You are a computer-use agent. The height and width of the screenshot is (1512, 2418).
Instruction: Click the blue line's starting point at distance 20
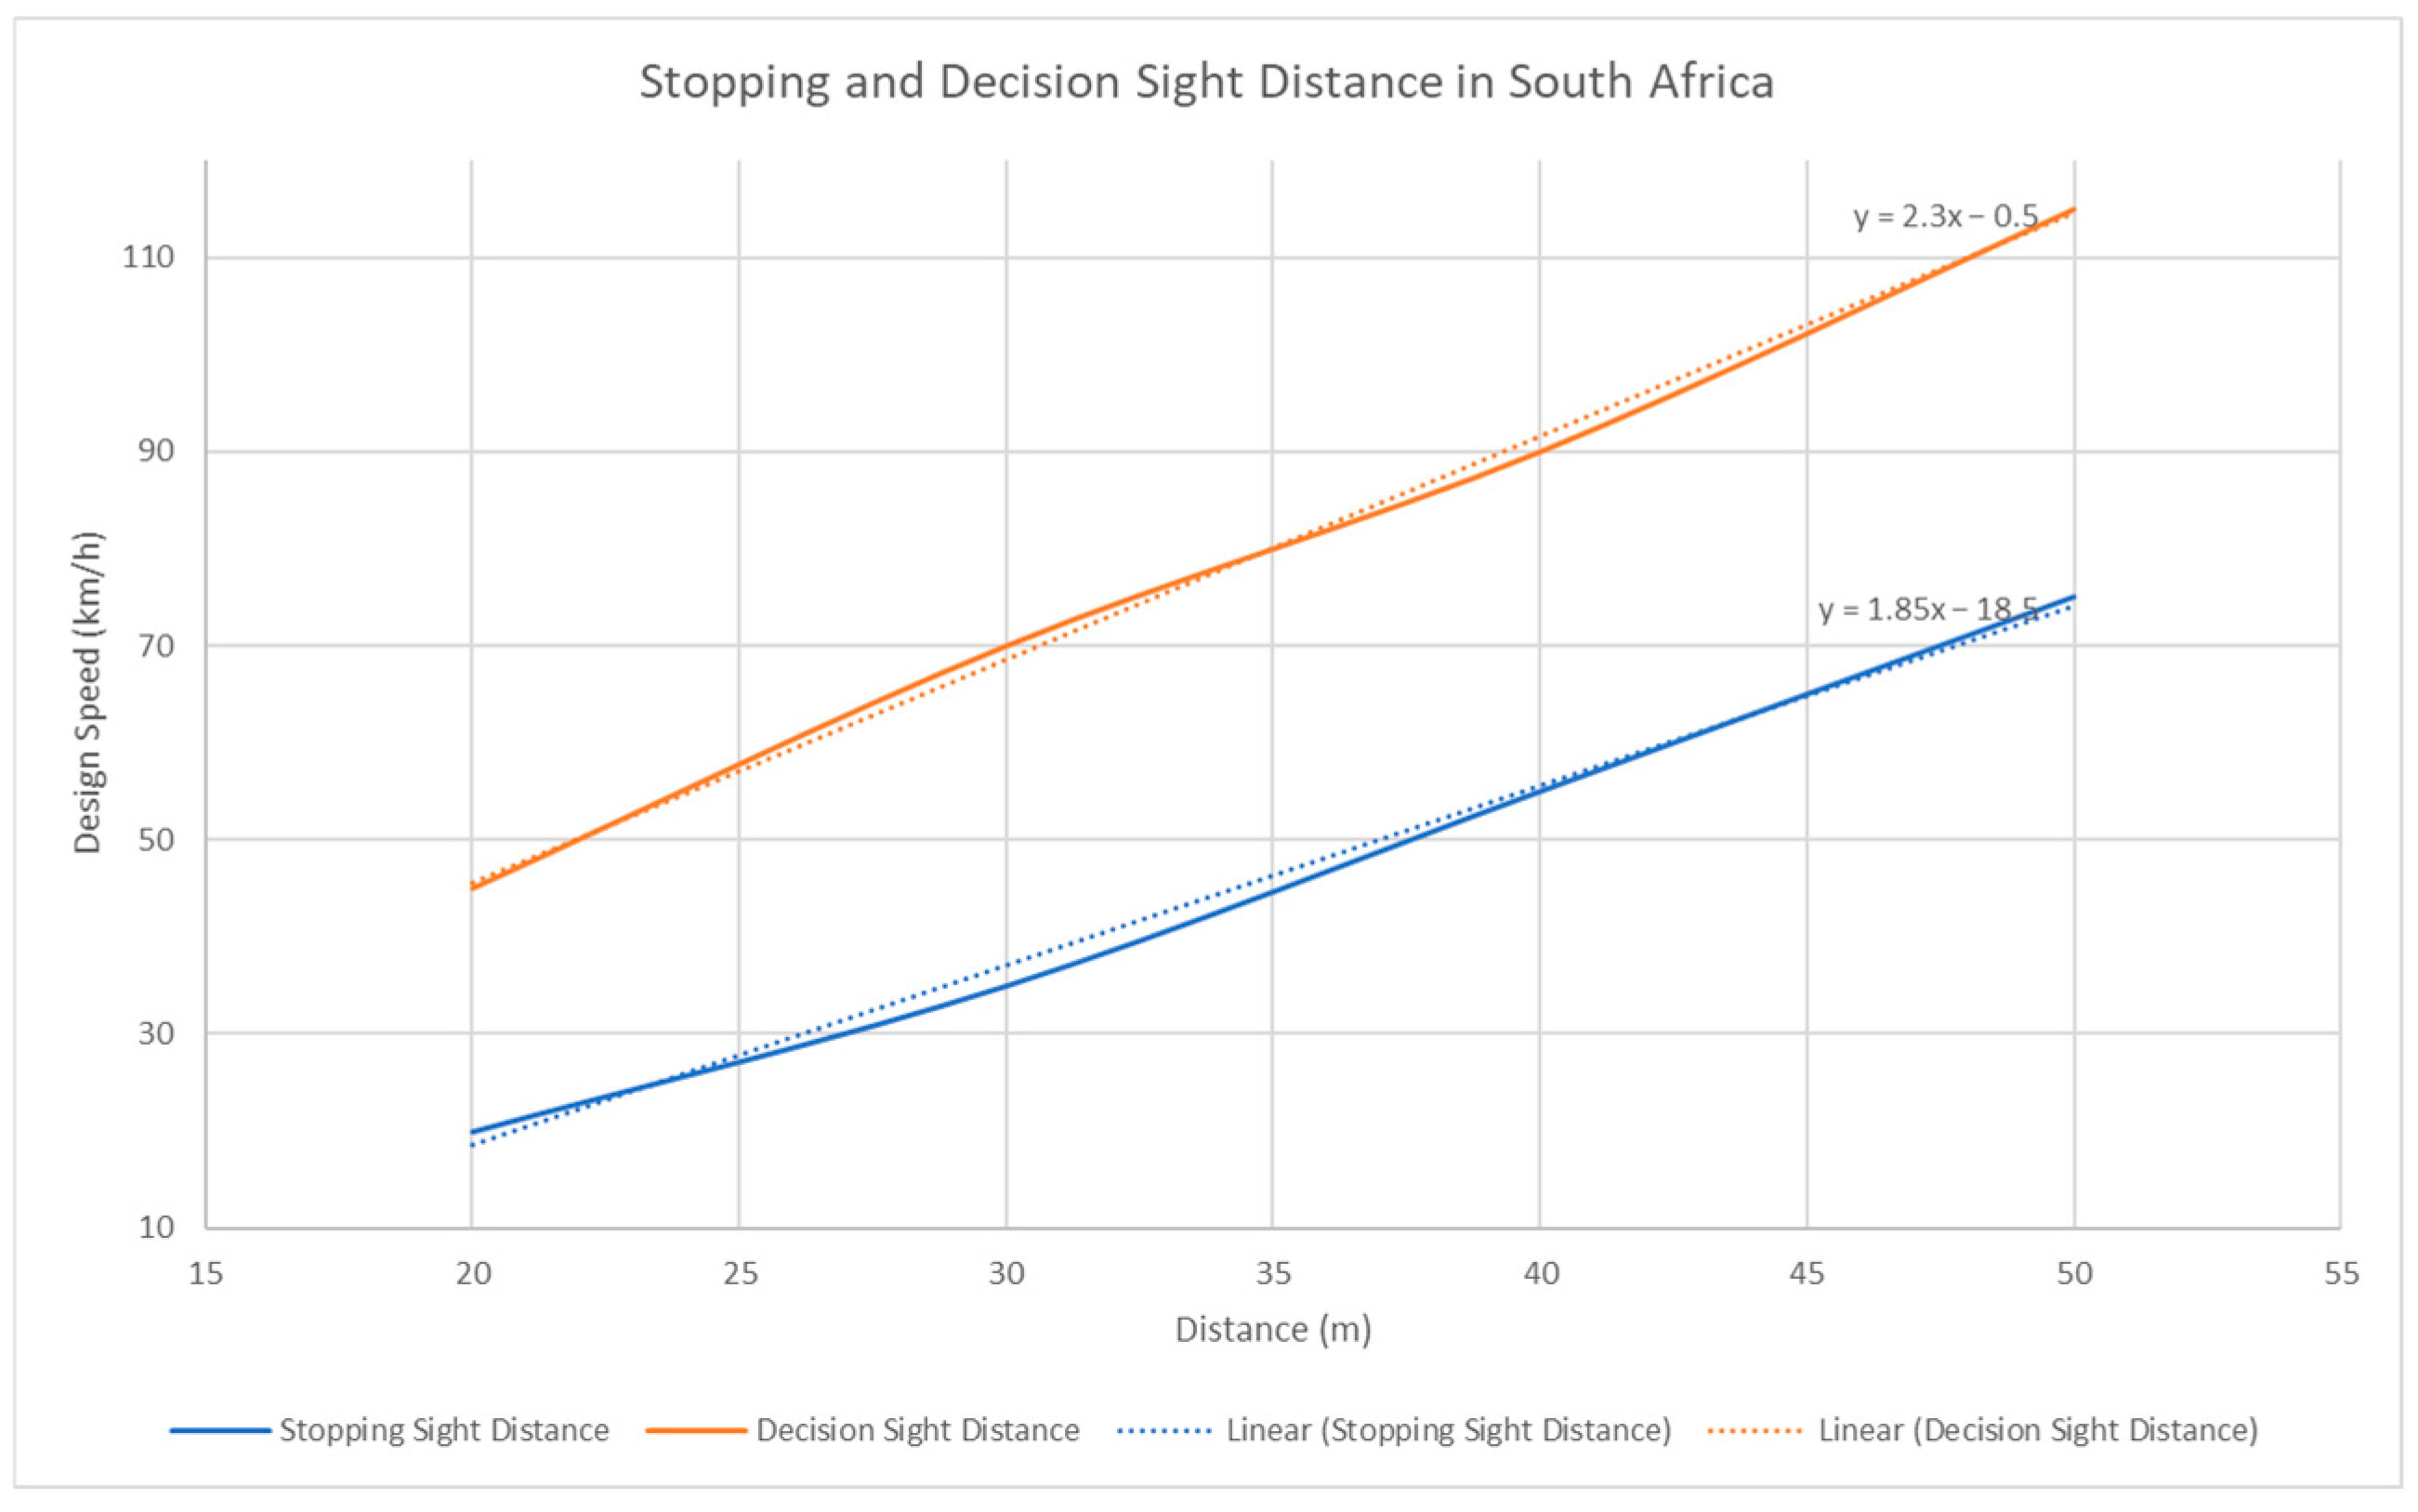point(472,1132)
